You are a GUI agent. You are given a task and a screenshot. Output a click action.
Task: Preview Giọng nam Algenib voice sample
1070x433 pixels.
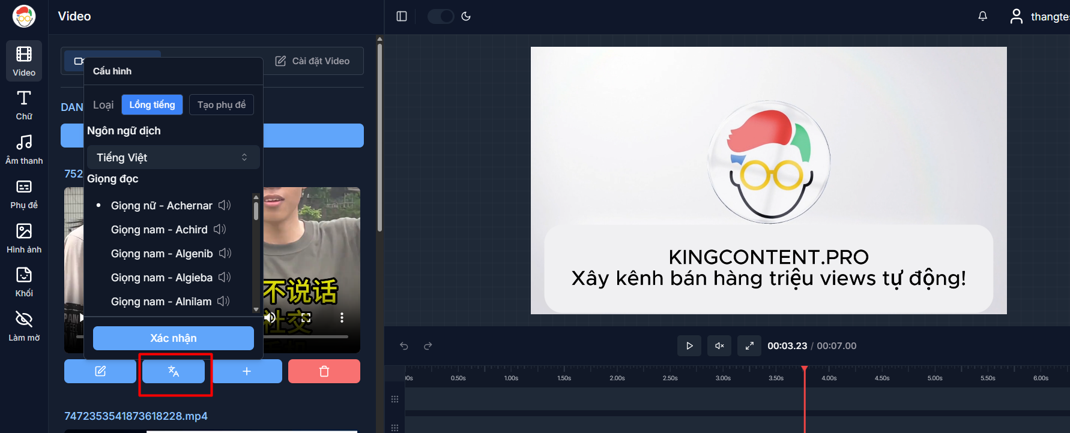[x=225, y=253]
